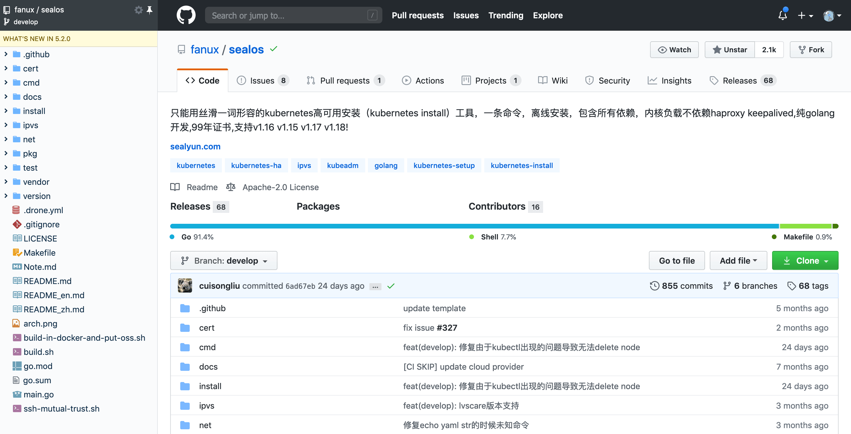View 6 branches list
851x434 pixels.
click(x=750, y=286)
